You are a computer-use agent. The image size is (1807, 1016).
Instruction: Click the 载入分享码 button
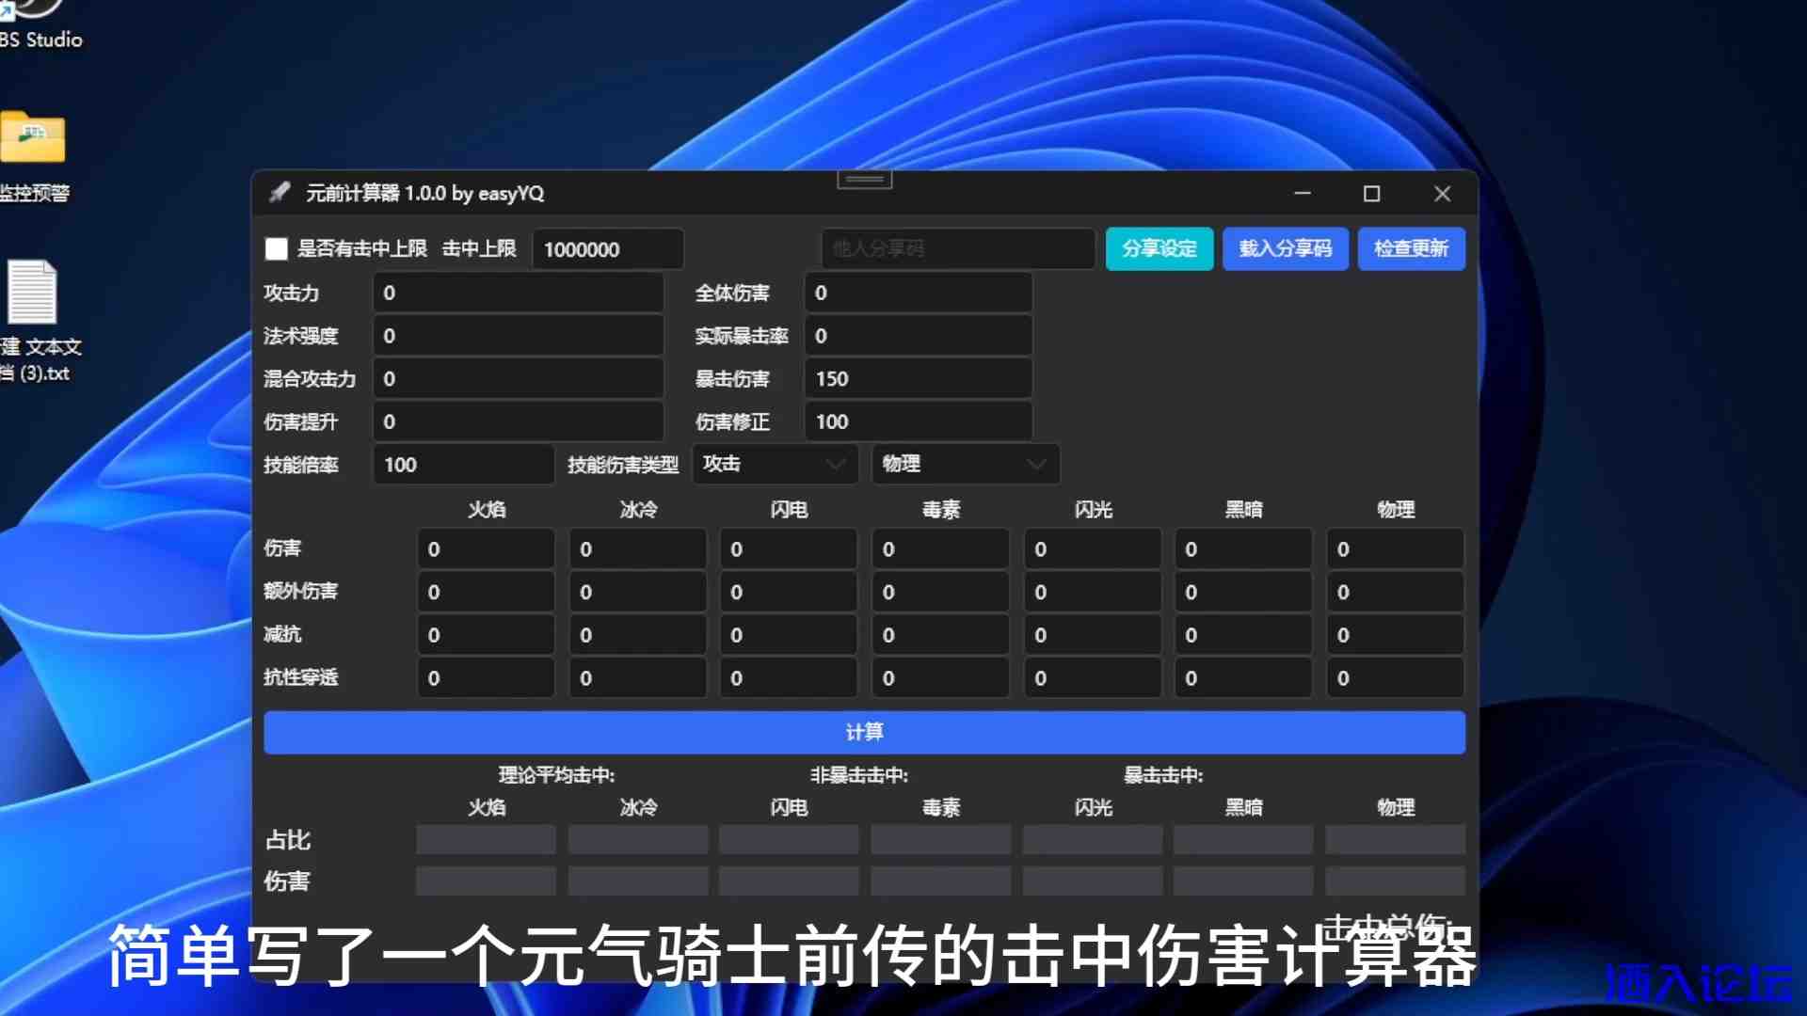click(x=1285, y=249)
